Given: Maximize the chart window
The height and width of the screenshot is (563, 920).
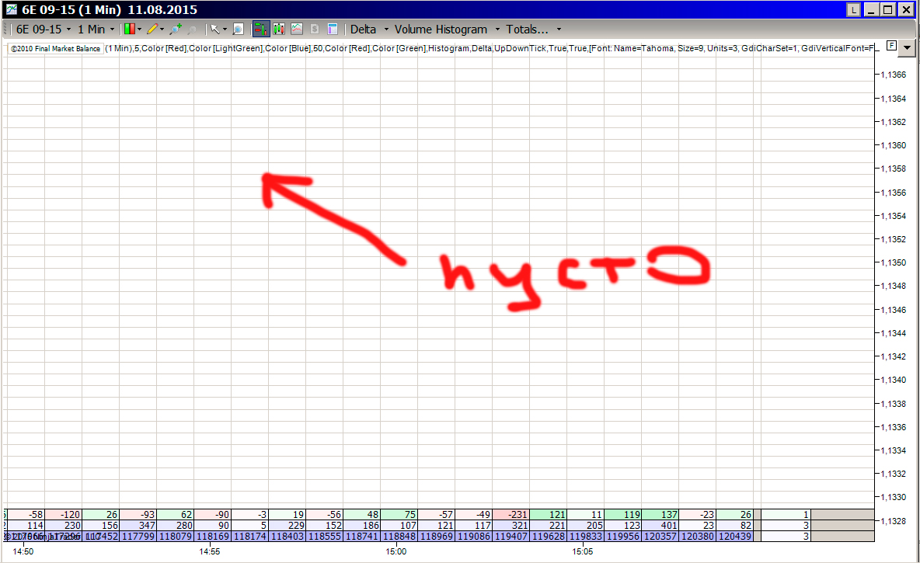Looking at the screenshot, I should tap(887, 9).
